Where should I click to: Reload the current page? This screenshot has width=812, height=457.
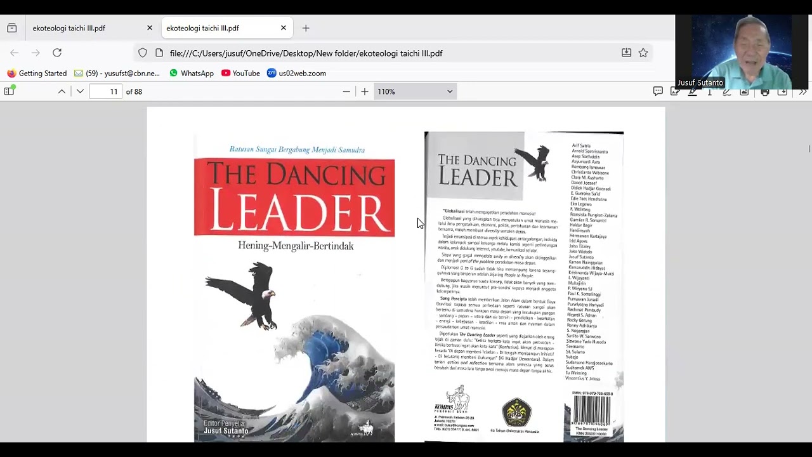point(57,53)
